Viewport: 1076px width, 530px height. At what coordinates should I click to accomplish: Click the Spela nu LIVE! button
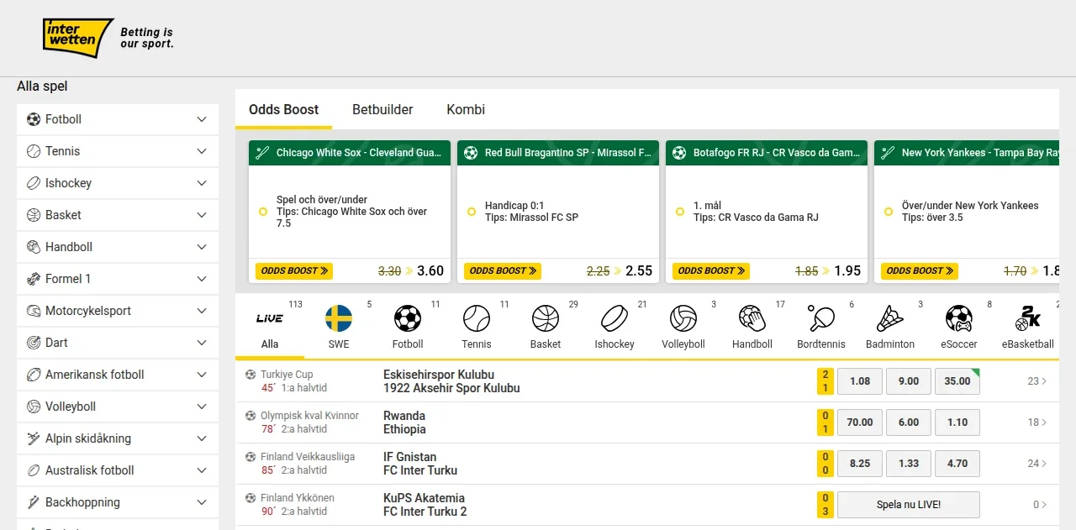[909, 505]
